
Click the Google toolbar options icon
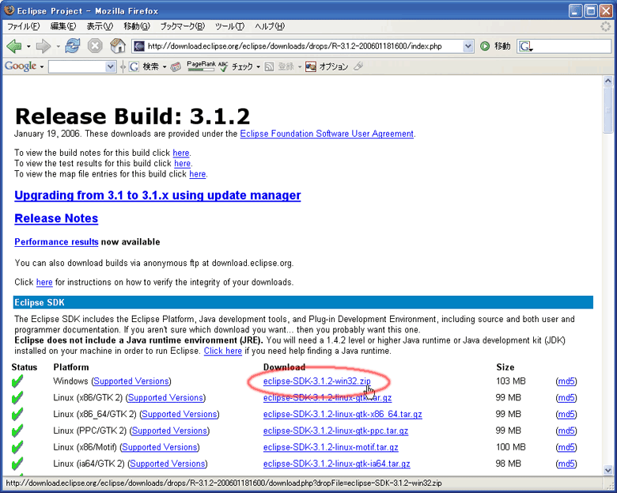311,66
